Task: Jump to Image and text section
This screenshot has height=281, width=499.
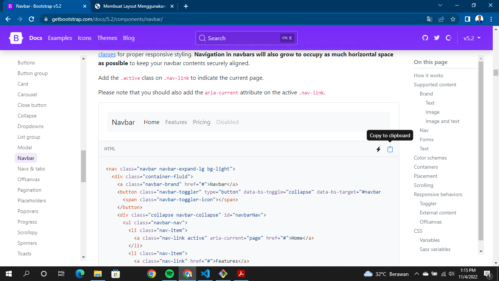Action: (x=442, y=121)
